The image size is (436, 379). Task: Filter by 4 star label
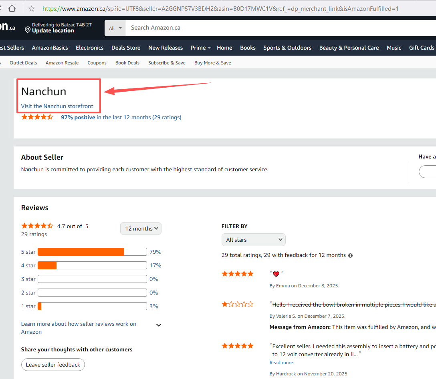click(28, 265)
